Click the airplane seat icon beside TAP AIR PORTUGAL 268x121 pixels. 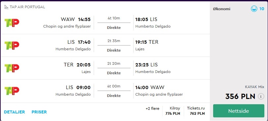pos(6,7)
